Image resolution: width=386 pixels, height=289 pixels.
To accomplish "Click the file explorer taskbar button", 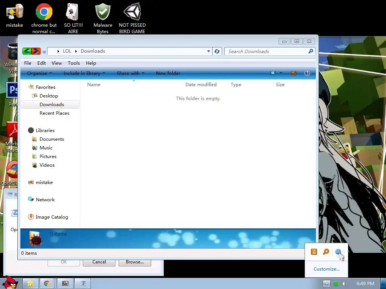I will [31, 284].
